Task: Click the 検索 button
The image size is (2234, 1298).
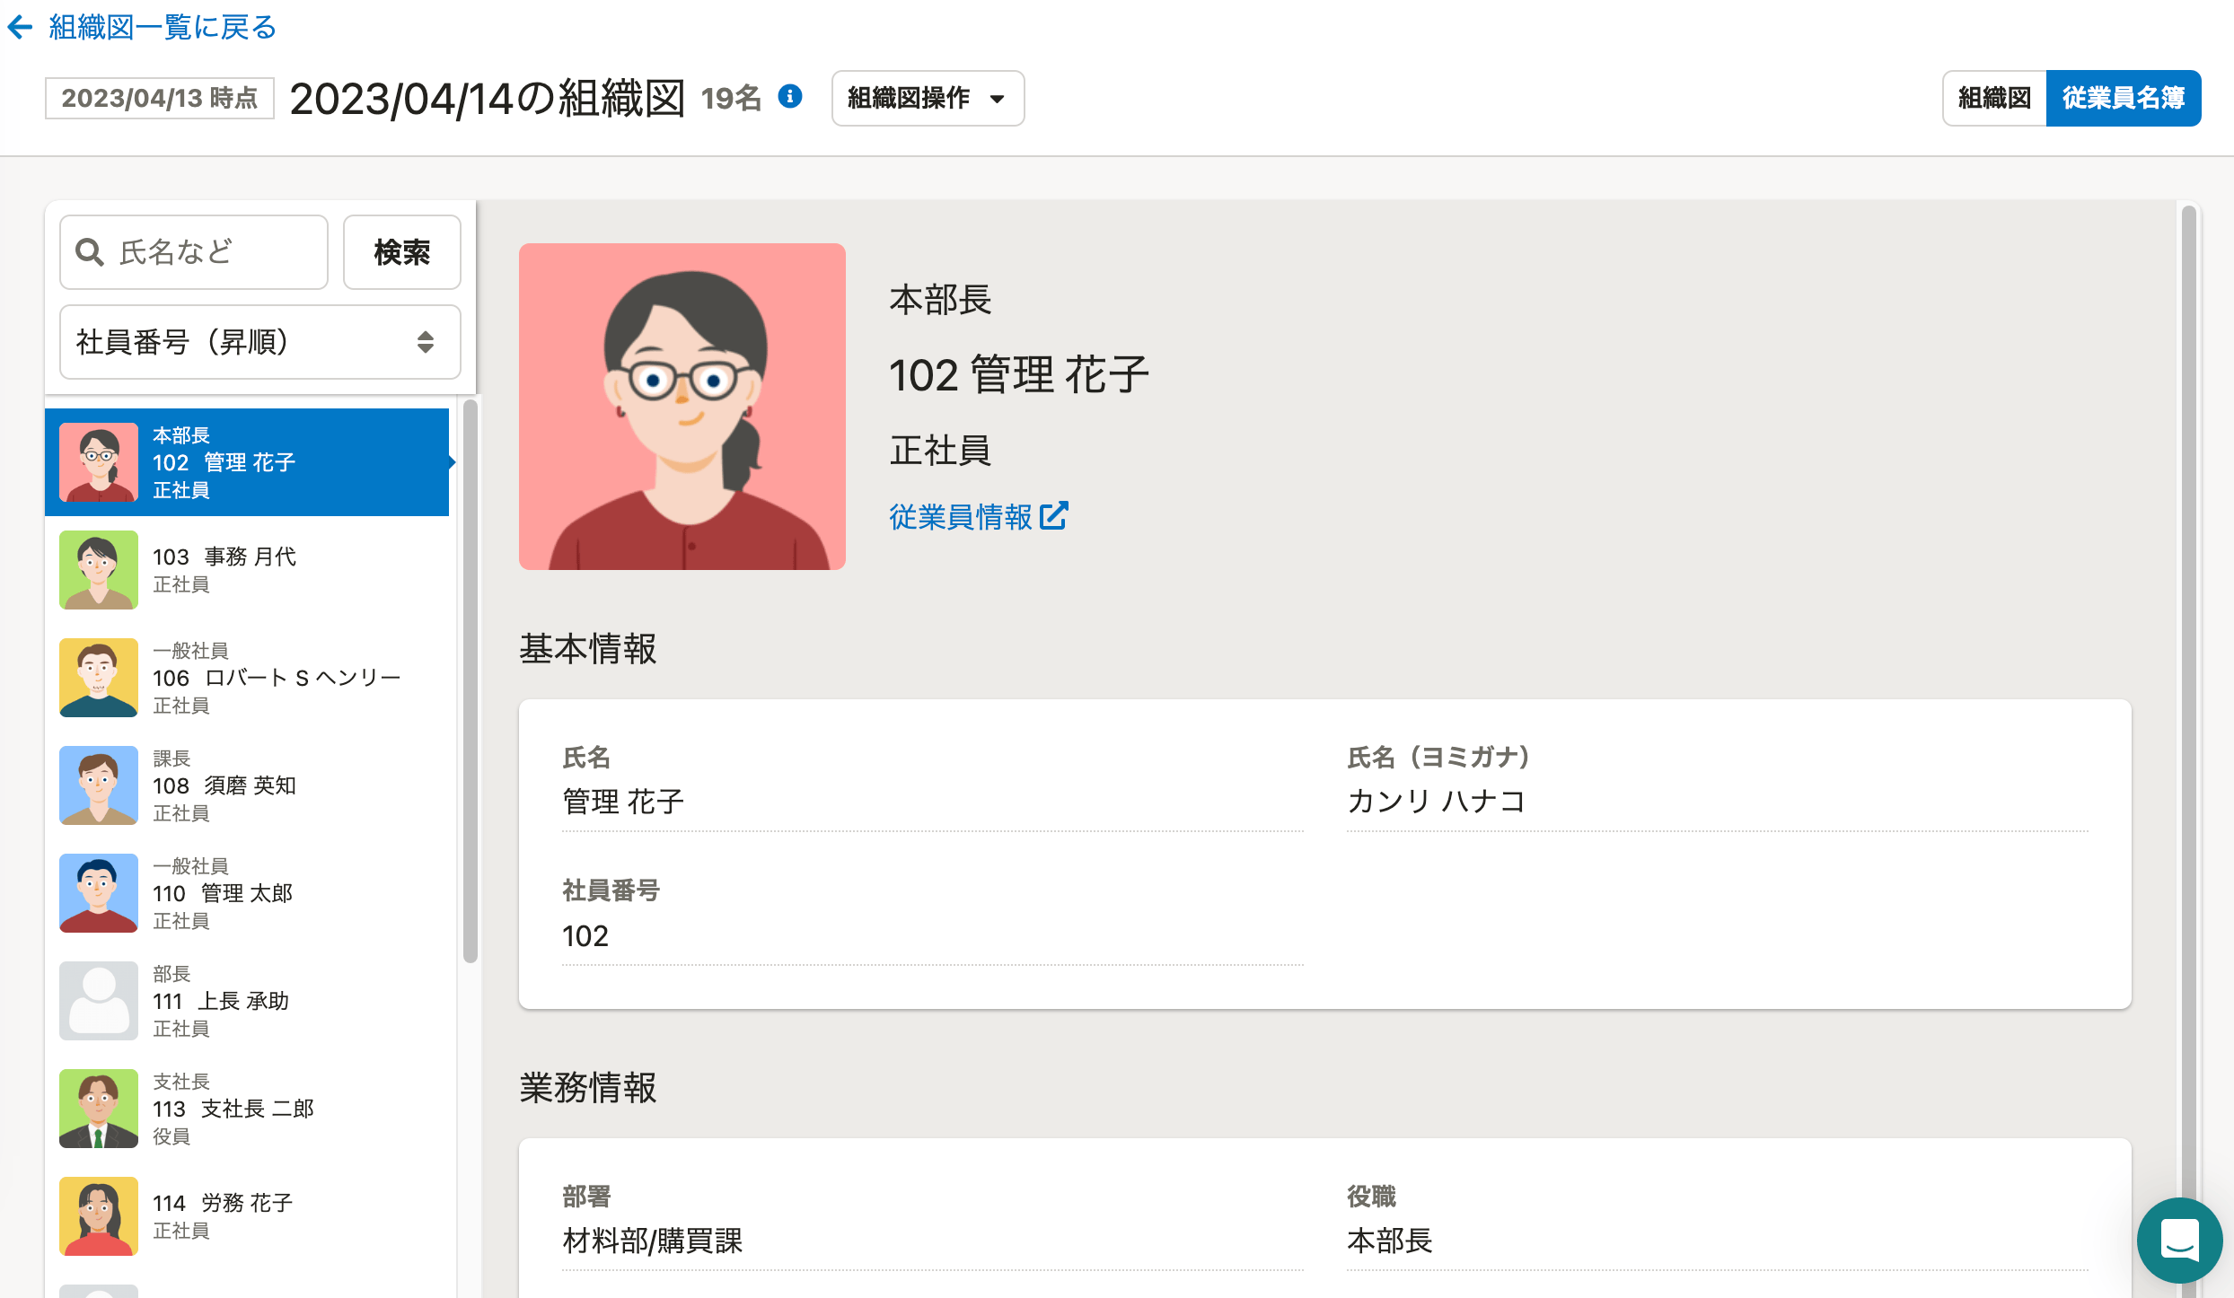Action: pyautogui.click(x=402, y=252)
